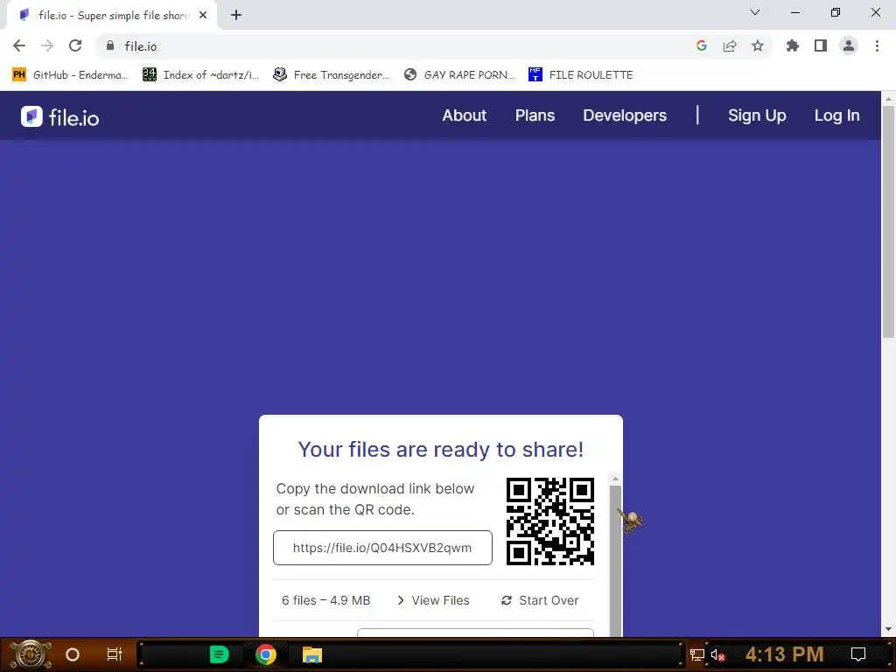Viewport: 896px width, 672px height.
Task: Open File Explorer from the taskbar
Action: coord(312,654)
